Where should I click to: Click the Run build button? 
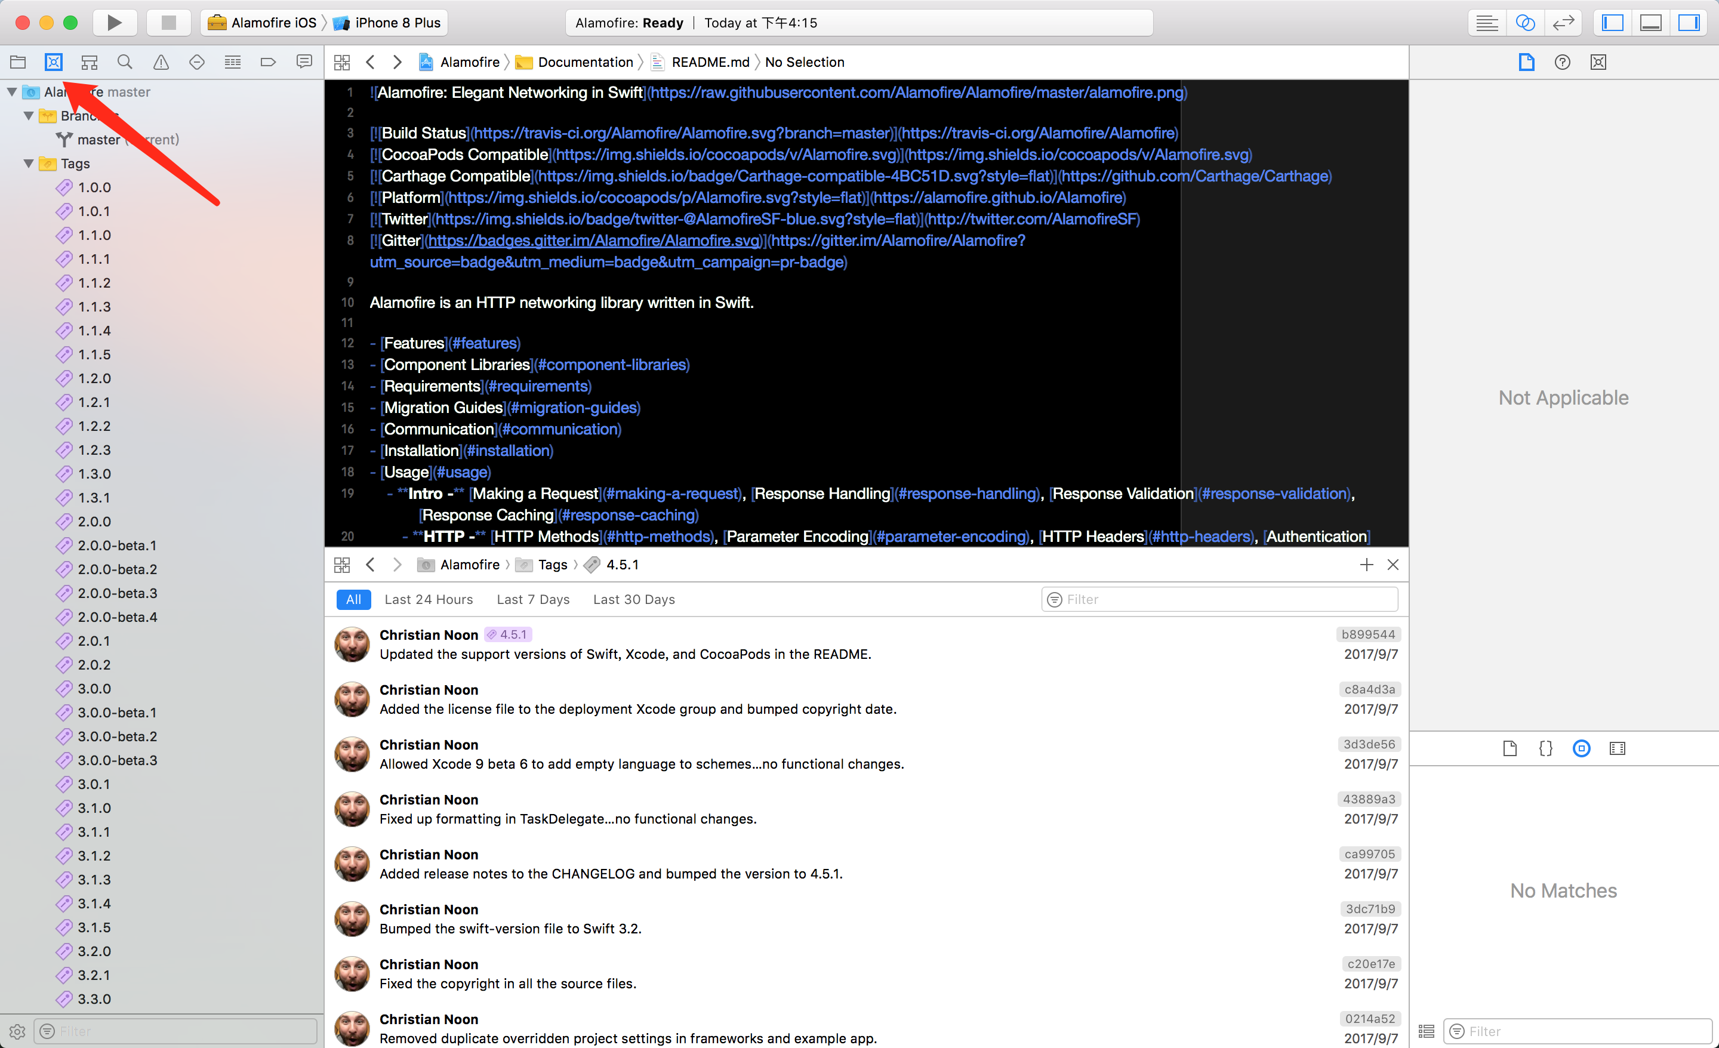tap(115, 22)
